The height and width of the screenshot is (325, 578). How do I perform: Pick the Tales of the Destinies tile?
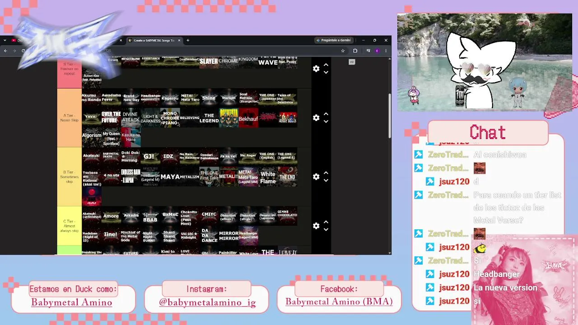pyautogui.click(x=287, y=98)
